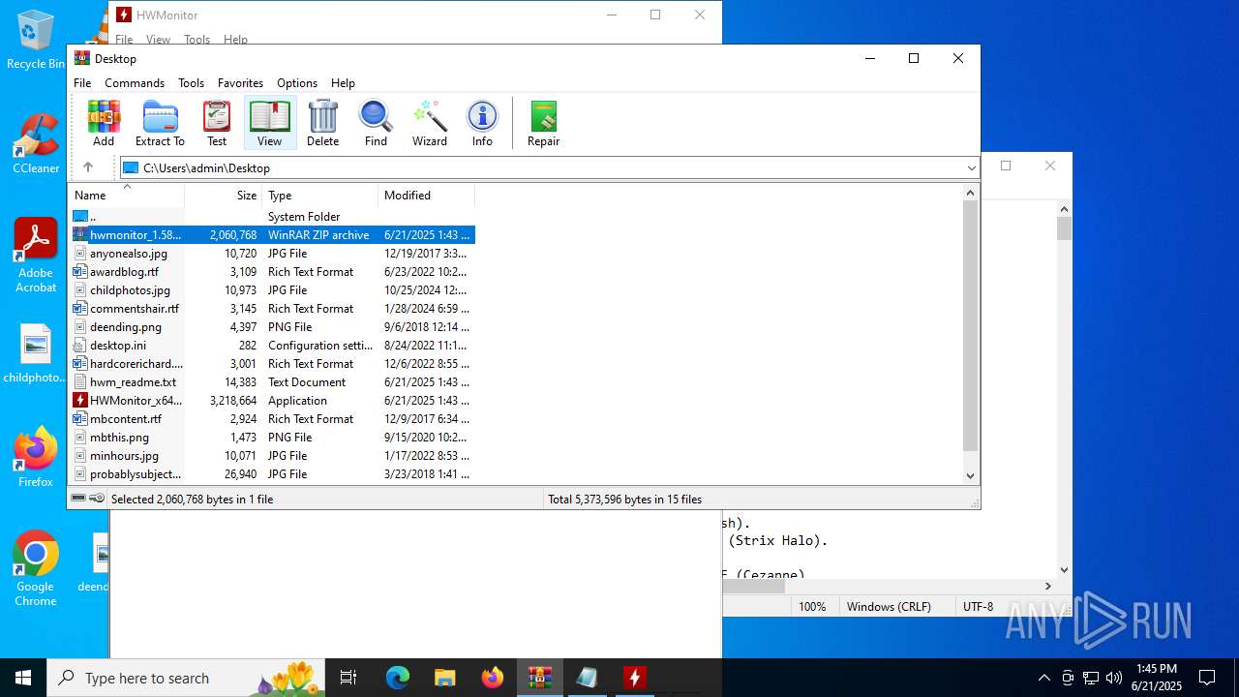Open the Tools menu in HWMonitor window
The width and height of the screenshot is (1239, 697).
[x=196, y=40]
